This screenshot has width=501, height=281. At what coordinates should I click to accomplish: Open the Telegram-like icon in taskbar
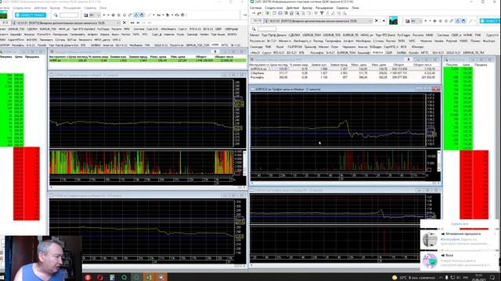(x=161, y=278)
